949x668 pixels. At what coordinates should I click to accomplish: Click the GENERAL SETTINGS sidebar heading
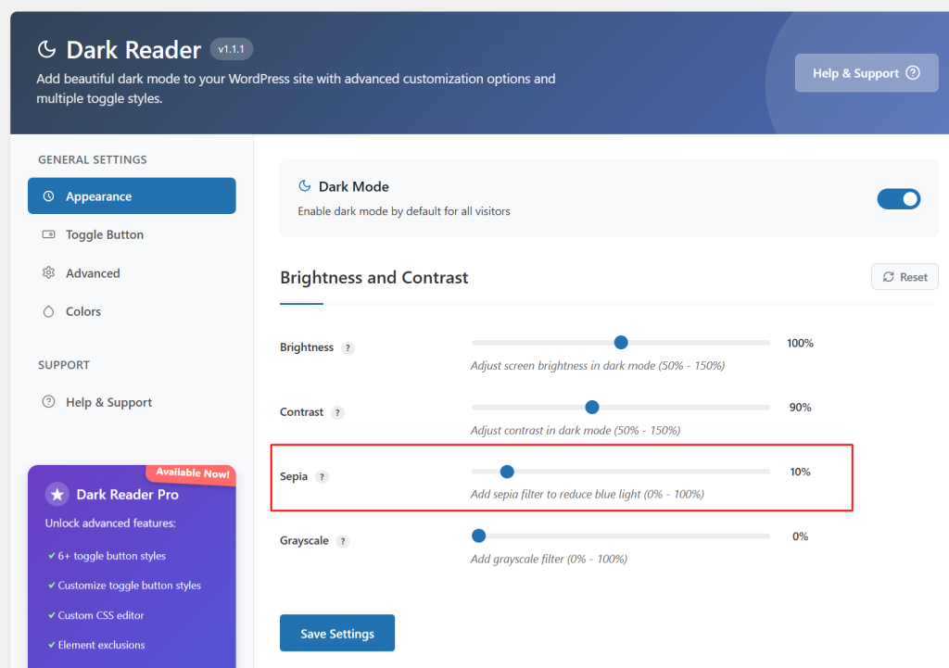tap(93, 159)
